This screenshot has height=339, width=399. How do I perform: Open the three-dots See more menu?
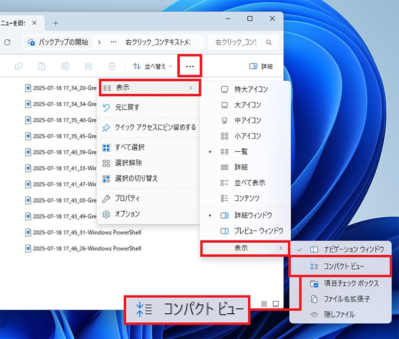pos(190,66)
